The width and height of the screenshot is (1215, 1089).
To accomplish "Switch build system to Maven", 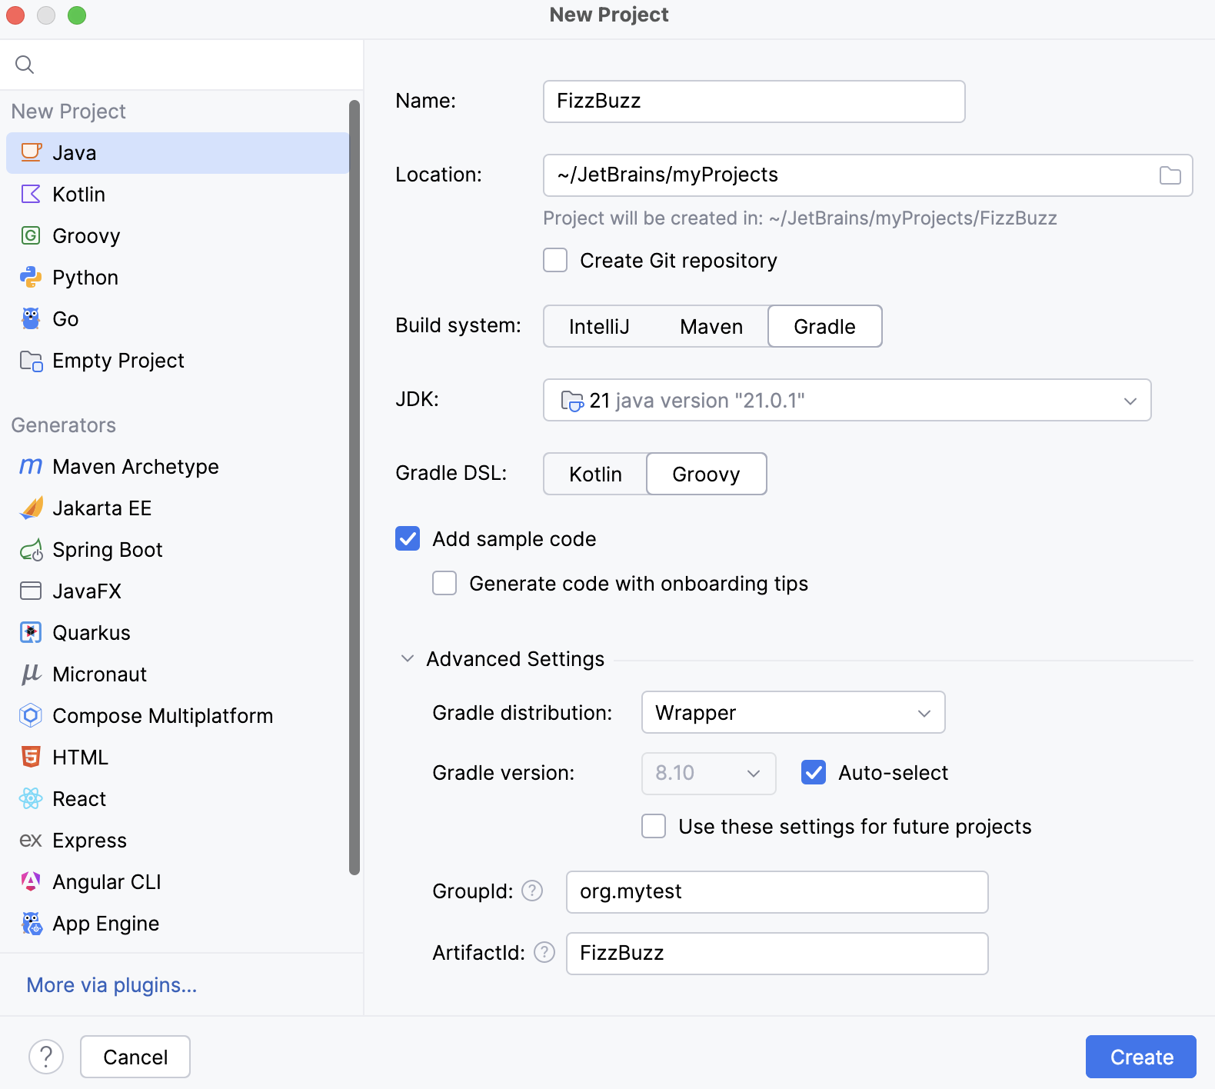I will (711, 327).
